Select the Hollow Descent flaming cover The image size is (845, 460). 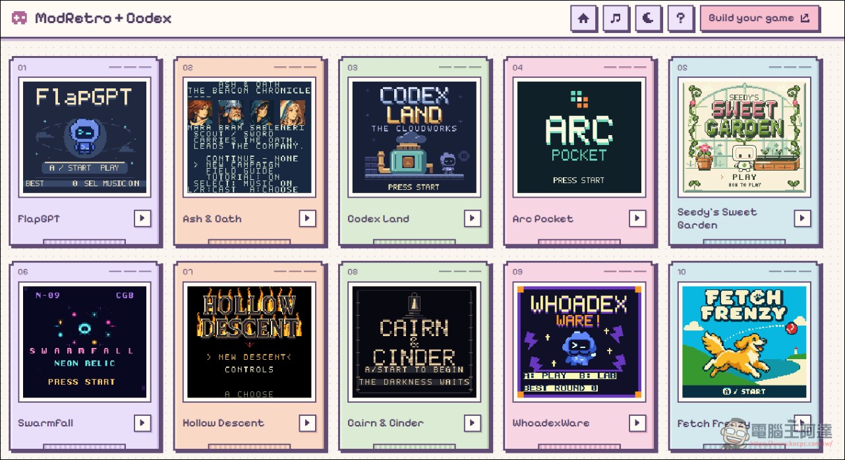pyautogui.click(x=249, y=341)
